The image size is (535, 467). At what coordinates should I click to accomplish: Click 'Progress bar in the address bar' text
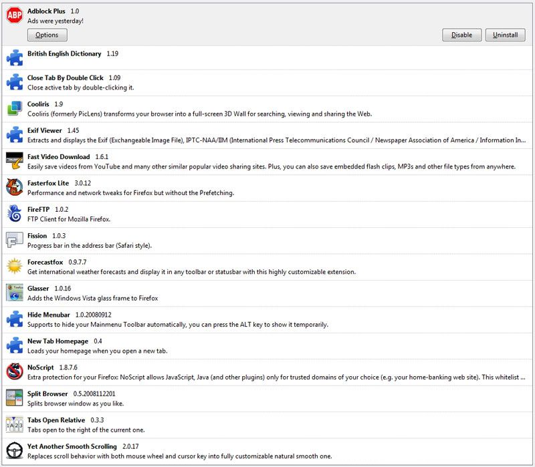click(90, 246)
